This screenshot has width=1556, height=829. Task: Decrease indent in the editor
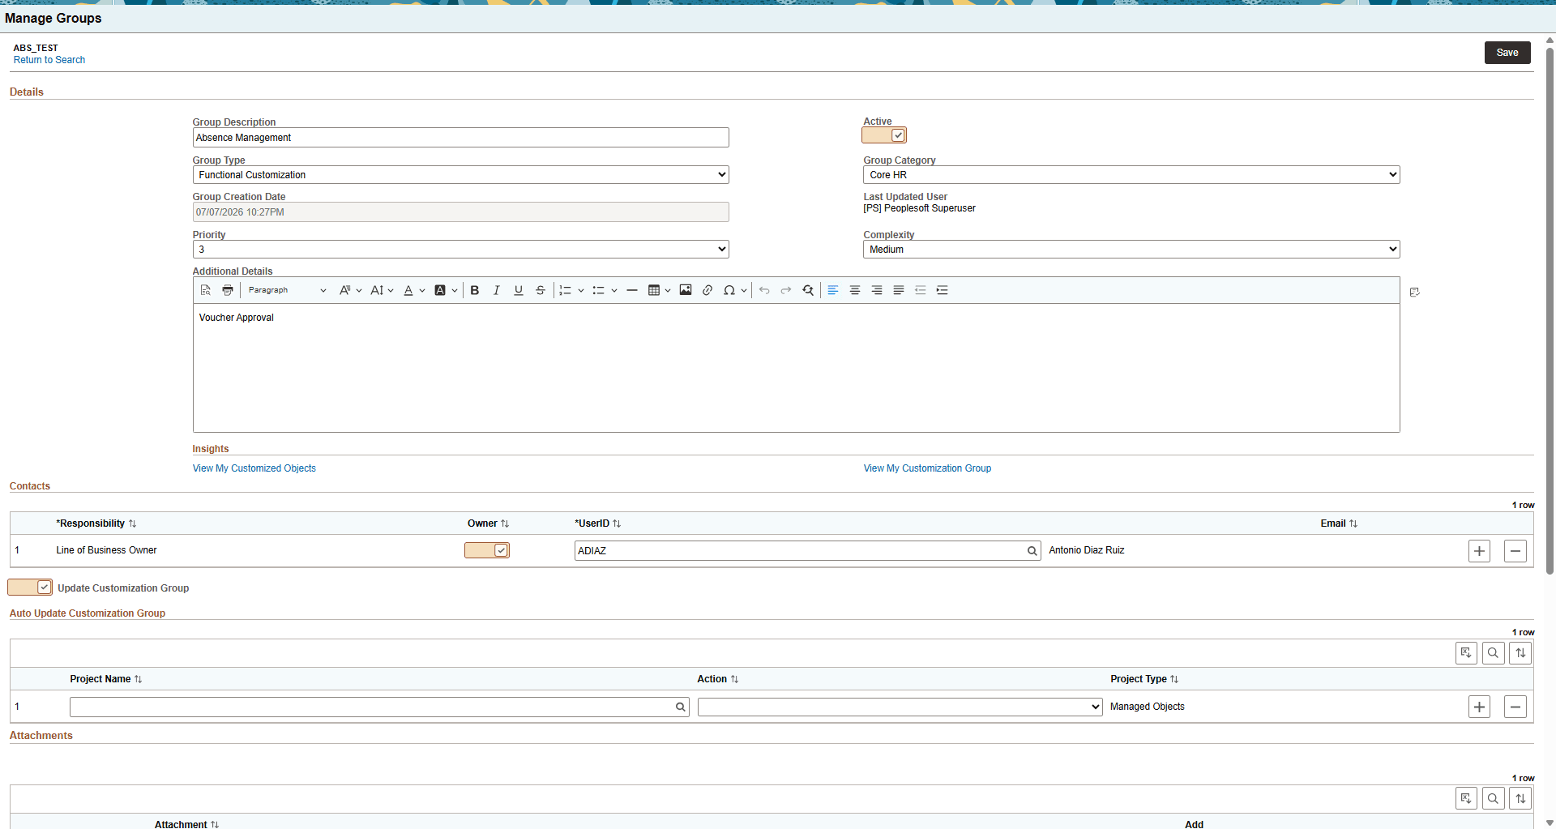[921, 290]
